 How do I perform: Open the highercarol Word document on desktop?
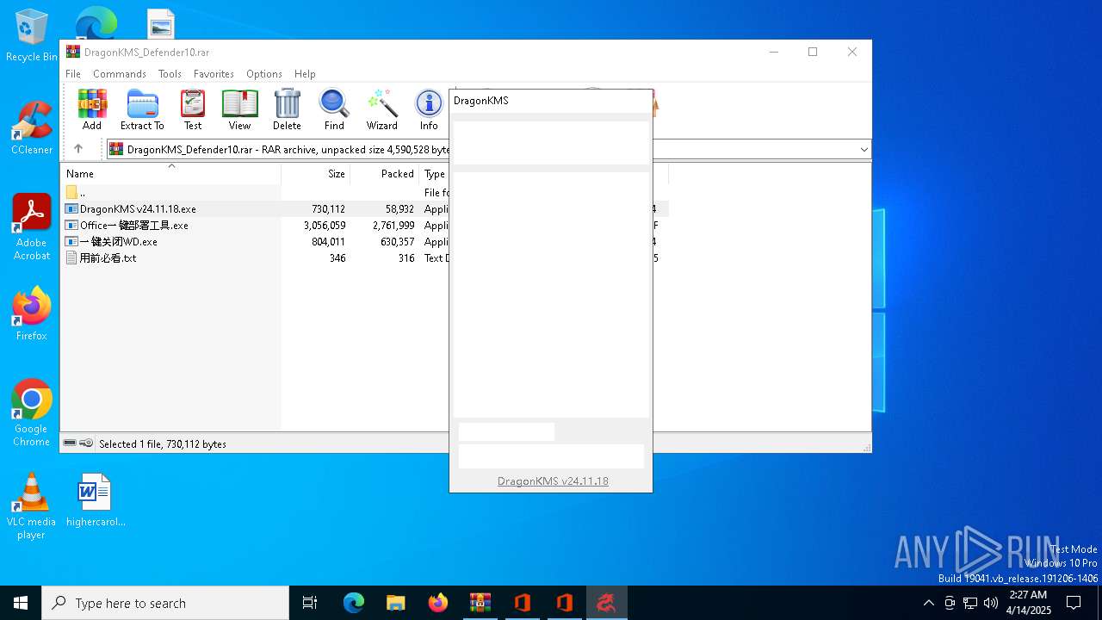point(96,499)
